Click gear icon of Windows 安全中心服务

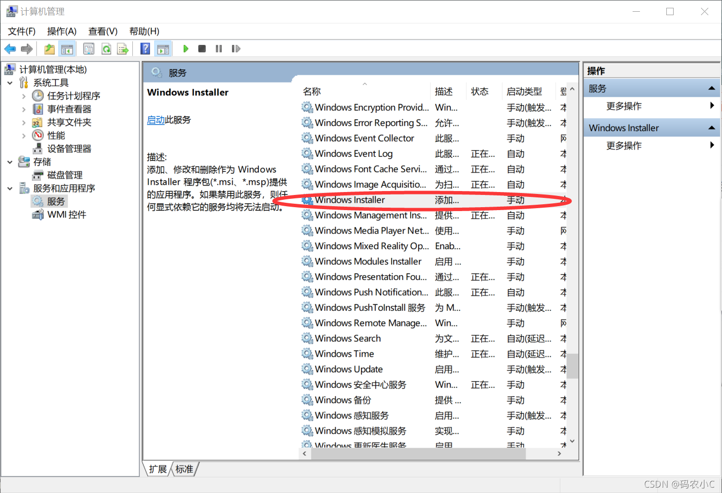click(x=307, y=385)
